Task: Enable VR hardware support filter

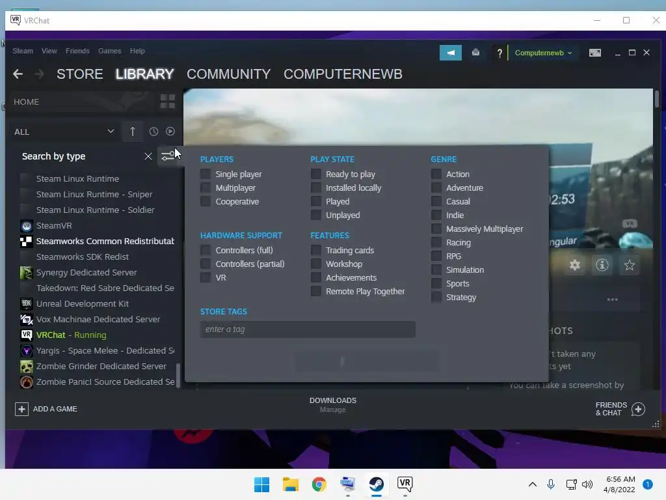Action: point(206,277)
